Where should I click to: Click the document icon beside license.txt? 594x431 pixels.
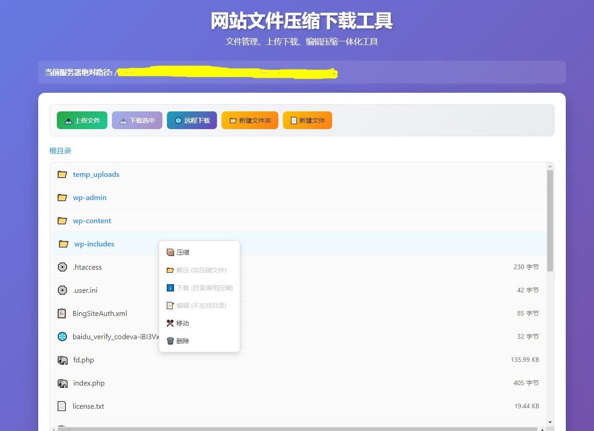(x=62, y=406)
